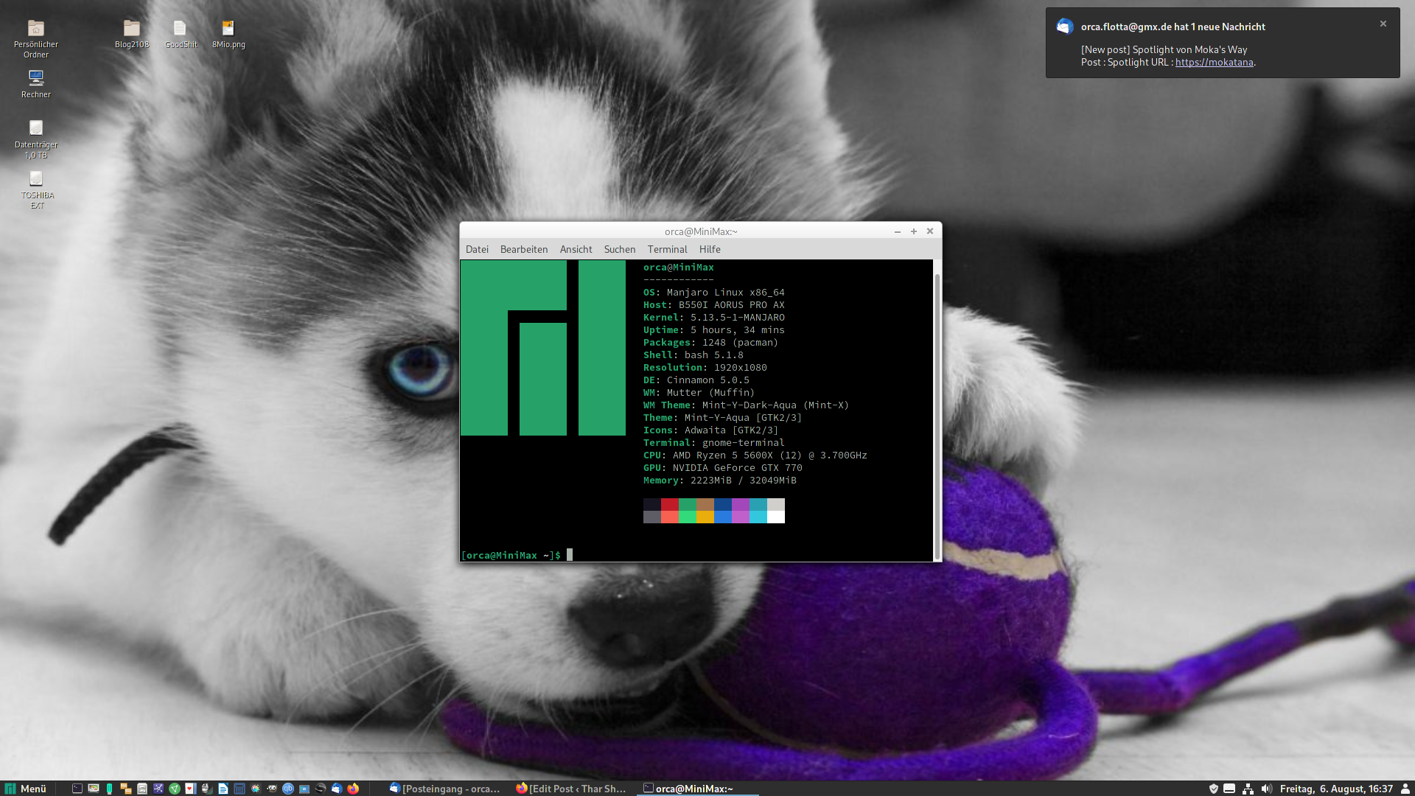Open the calendar clock Freitag 6. August
The image size is (1415, 796).
point(1336,789)
